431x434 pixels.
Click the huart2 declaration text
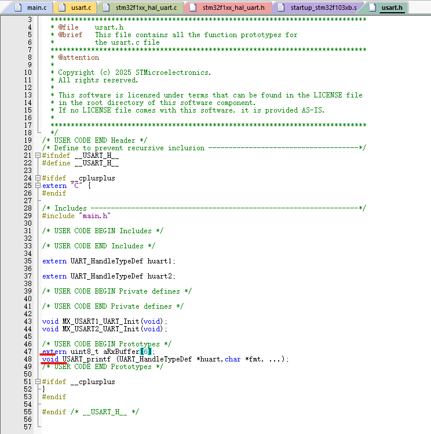tap(108, 276)
